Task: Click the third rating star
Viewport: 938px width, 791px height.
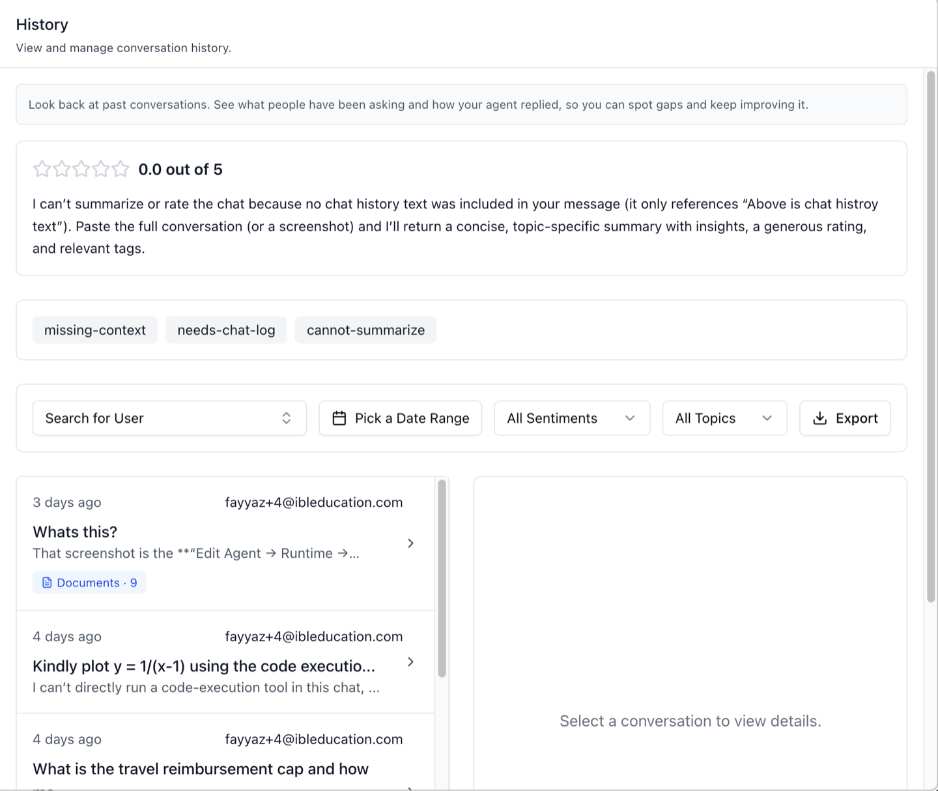Action: click(x=81, y=169)
